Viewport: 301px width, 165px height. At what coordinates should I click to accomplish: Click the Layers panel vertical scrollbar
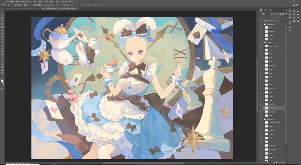(x=286, y=84)
